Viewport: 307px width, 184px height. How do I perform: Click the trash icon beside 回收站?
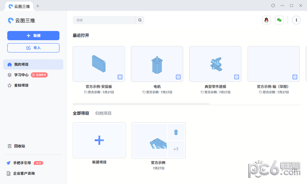coord(9,146)
